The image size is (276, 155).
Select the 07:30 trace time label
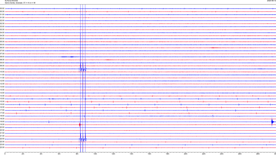[x=2, y=54]
